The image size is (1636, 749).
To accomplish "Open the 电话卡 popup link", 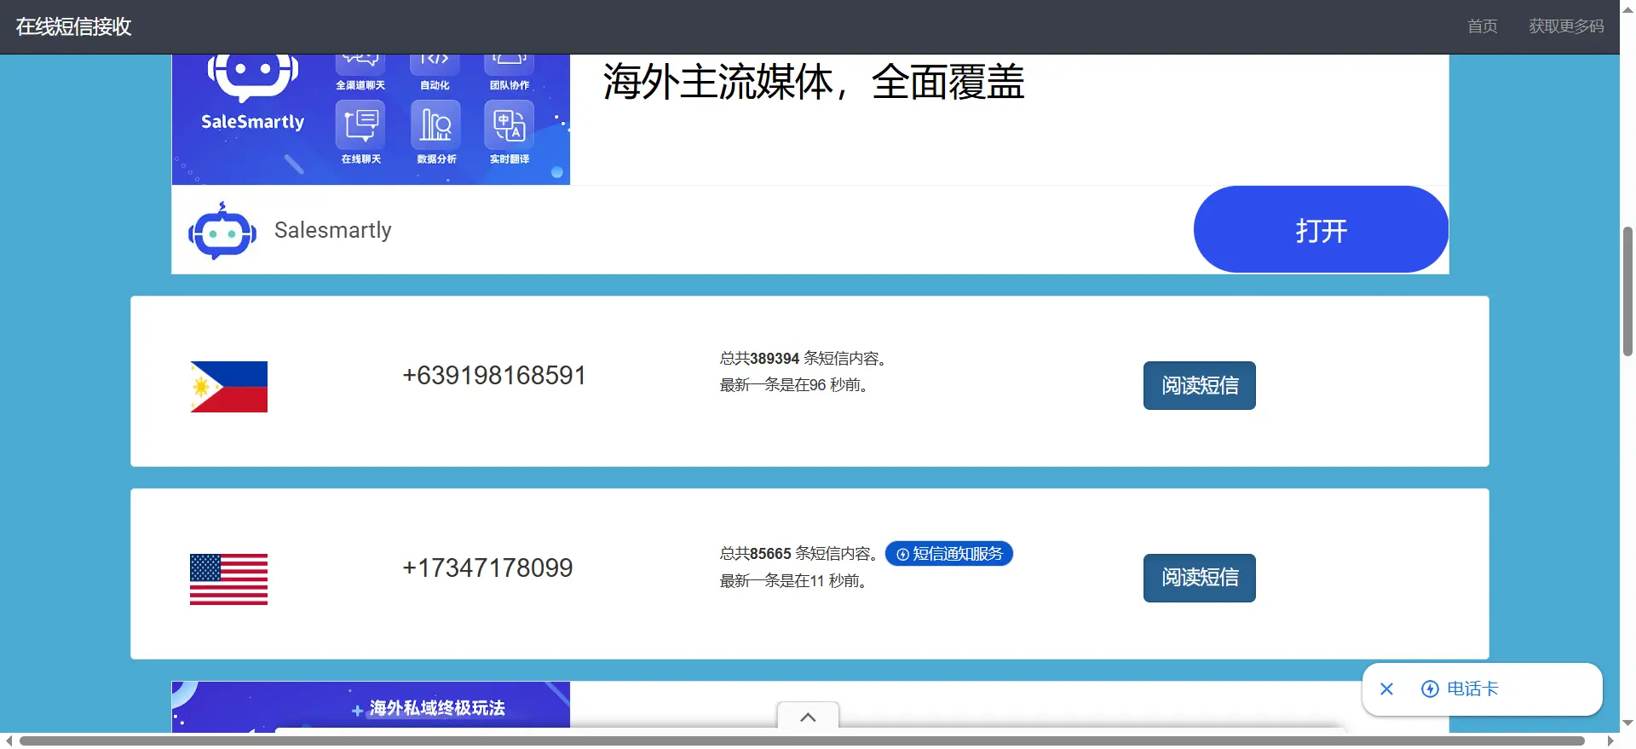I will (1472, 689).
